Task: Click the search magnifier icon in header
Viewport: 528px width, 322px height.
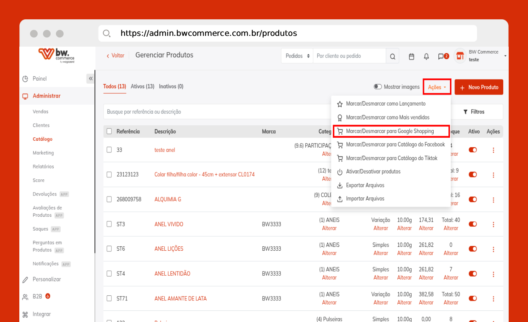Action: [392, 56]
